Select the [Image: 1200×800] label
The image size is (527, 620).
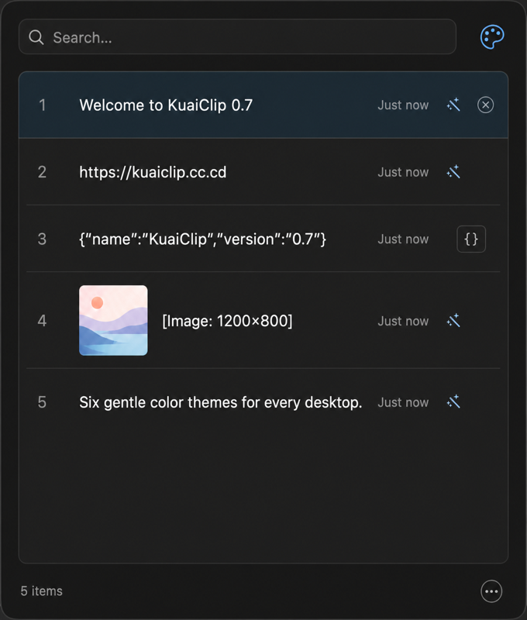(227, 321)
